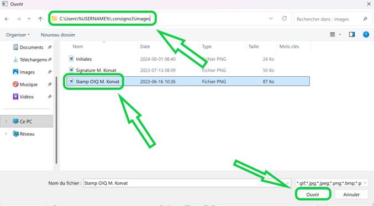This screenshot has width=374, height=206.
Task: Expand the address bar history dropdown
Action: (x=271, y=18)
